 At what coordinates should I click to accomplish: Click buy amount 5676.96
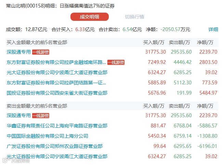point(157,93)
